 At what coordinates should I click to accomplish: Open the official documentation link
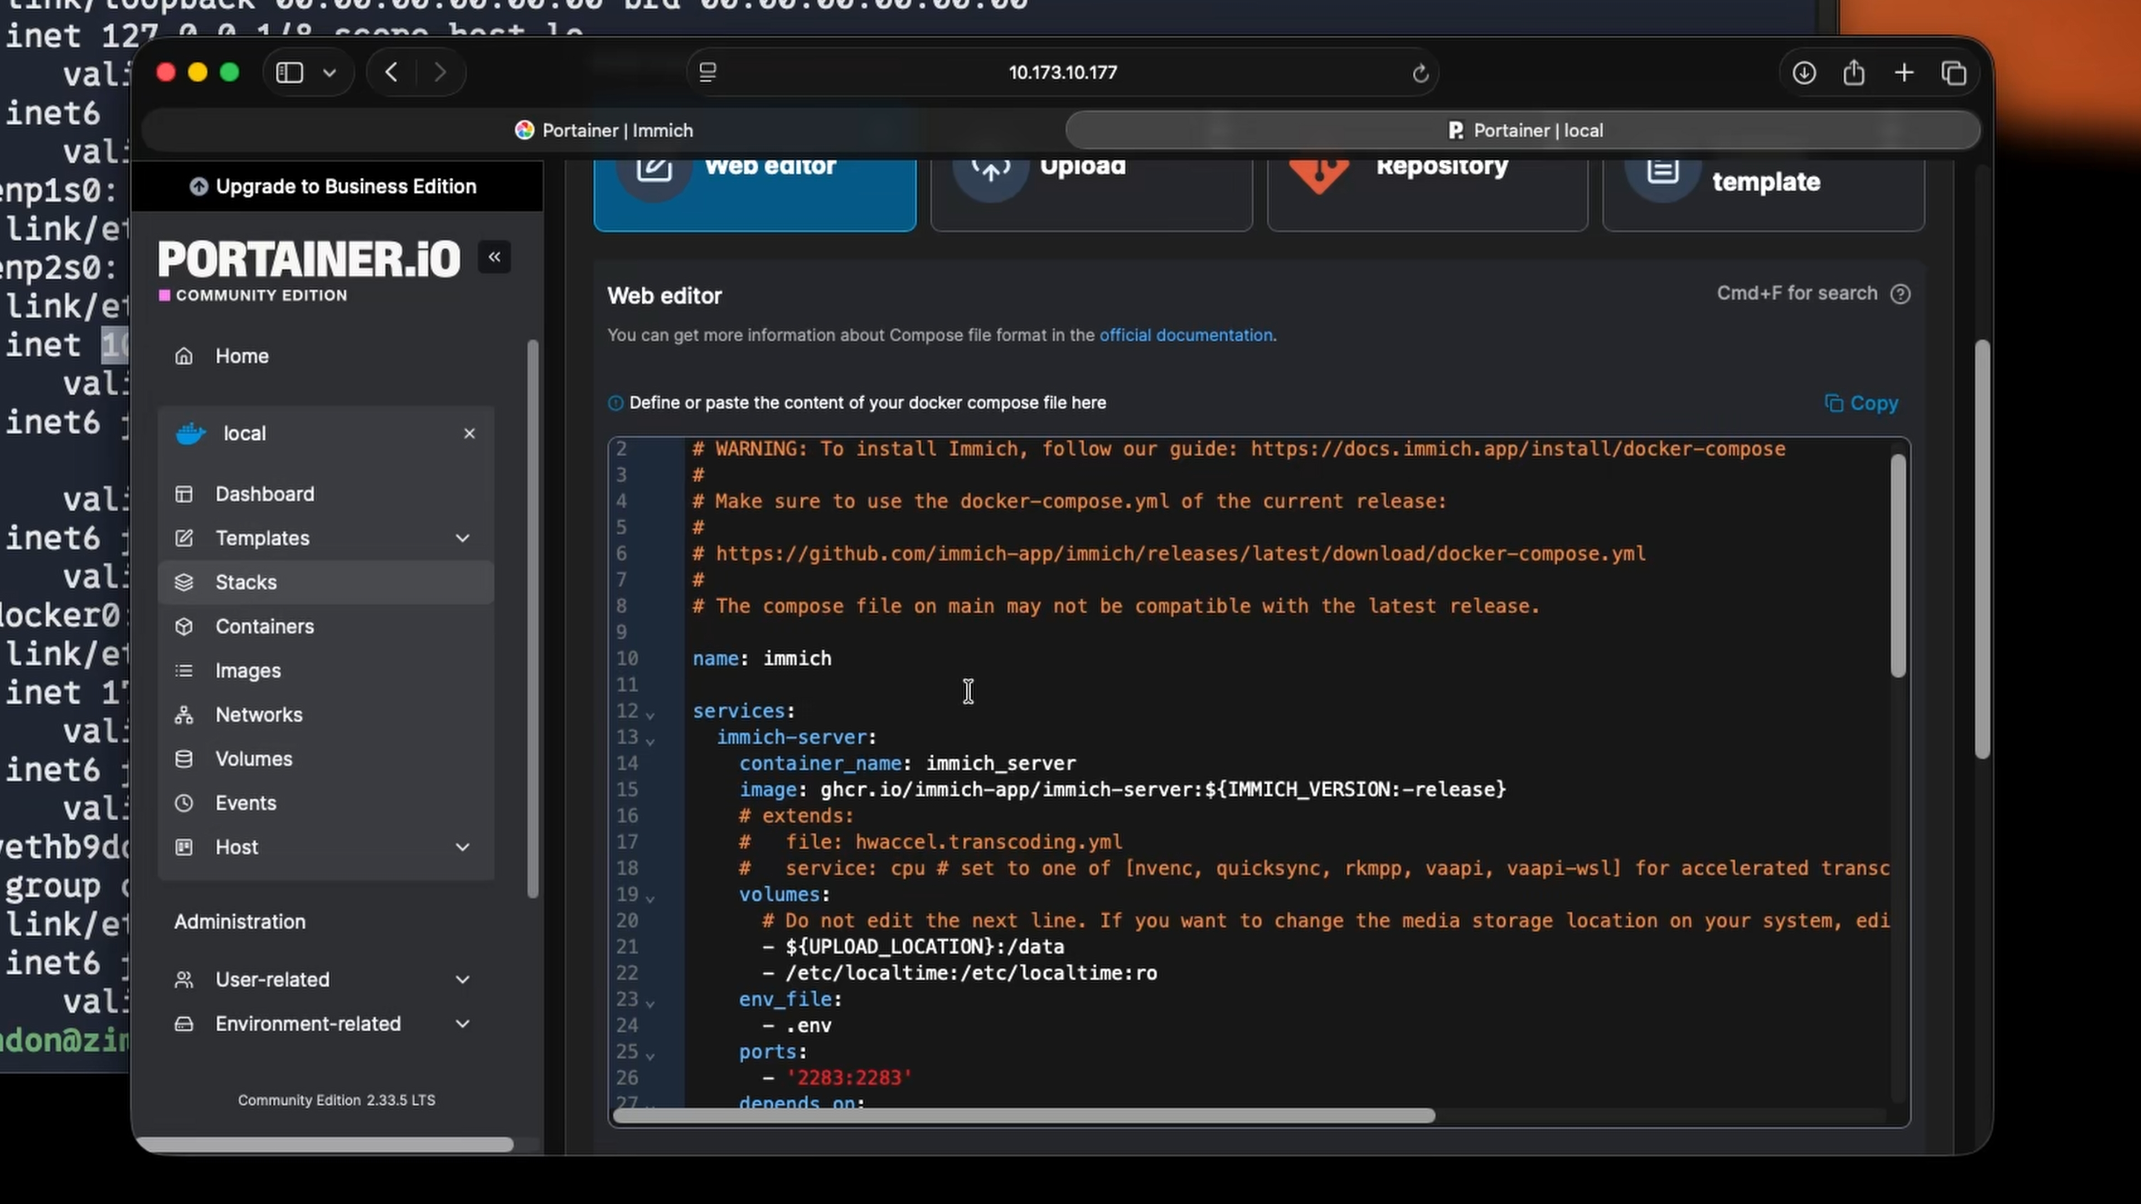1185,336
